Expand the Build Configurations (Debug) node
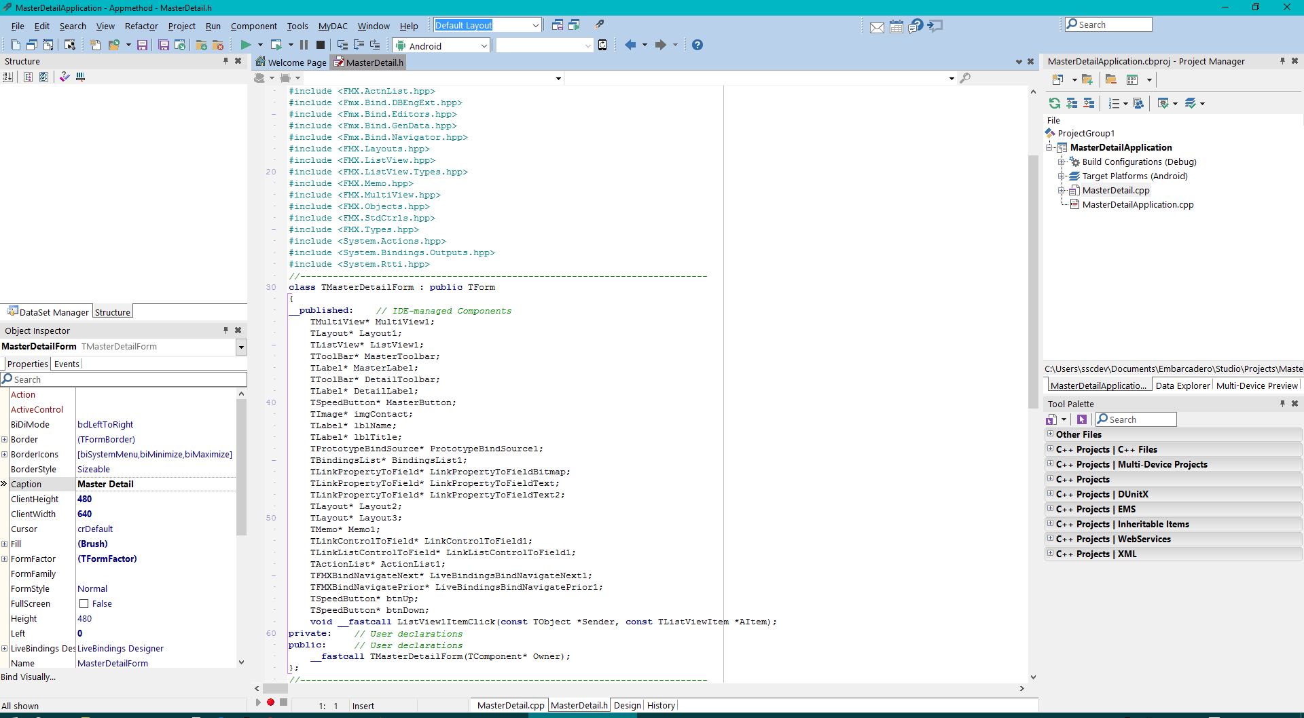1304x718 pixels. (1061, 162)
